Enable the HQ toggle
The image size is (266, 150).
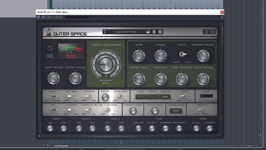tap(53, 110)
